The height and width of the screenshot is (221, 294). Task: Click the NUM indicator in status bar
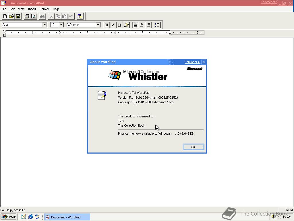(x=289, y=210)
